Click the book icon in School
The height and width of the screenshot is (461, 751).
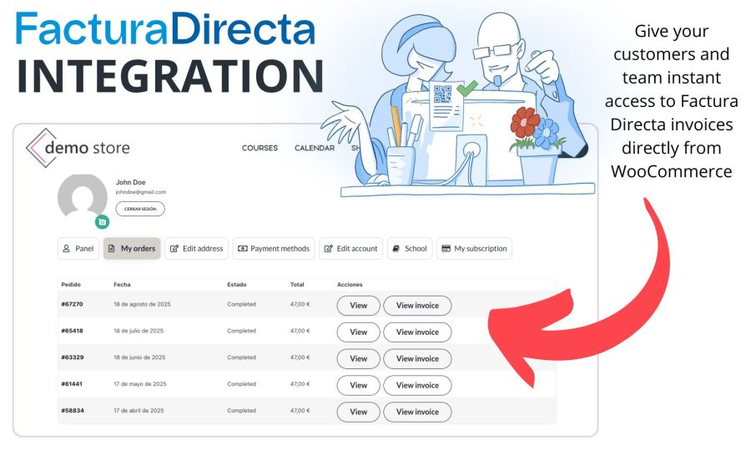pyautogui.click(x=396, y=249)
